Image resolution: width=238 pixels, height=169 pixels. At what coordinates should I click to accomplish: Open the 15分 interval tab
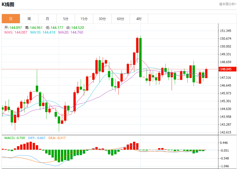coord(84,19)
